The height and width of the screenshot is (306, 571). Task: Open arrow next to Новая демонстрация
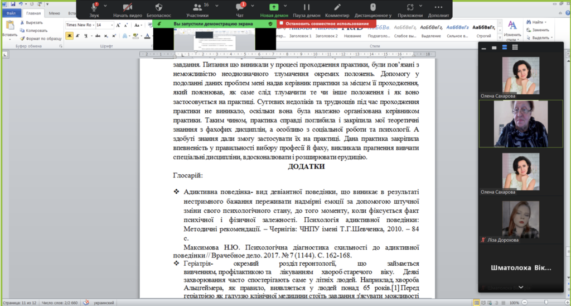285,6
